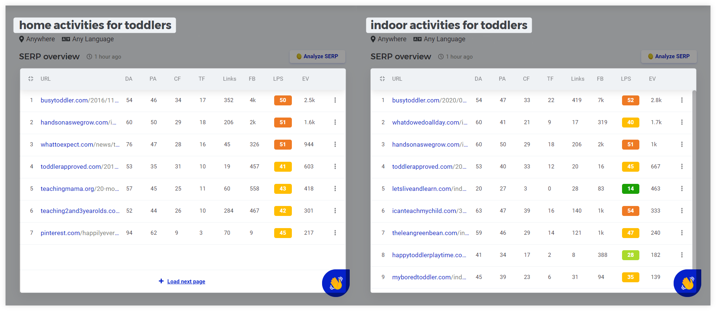
Task: Open teaching2and3yearolds.co link
Action: tap(80, 211)
